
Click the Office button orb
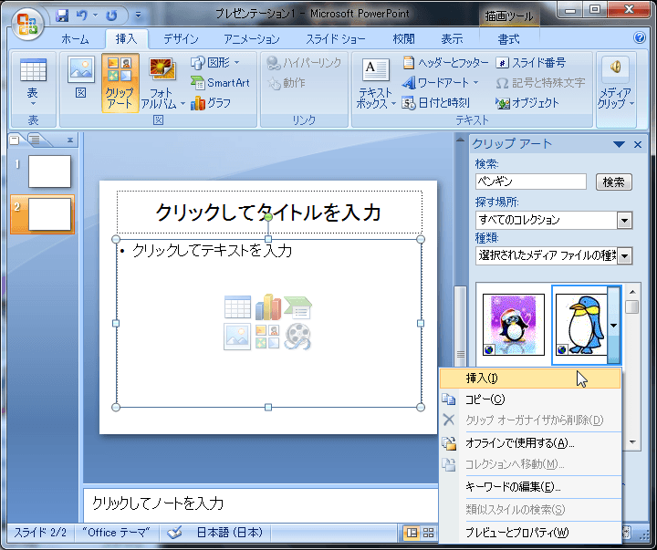(x=28, y=24)
